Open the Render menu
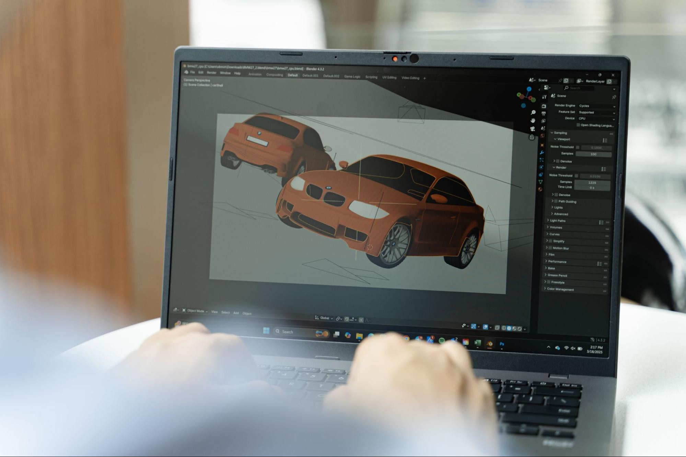 (x=211, y=73)
